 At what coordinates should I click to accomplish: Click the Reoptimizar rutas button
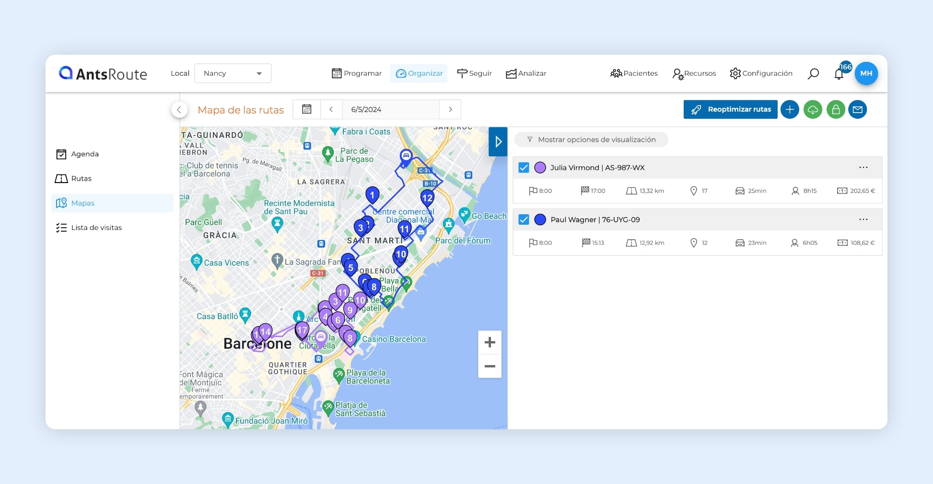[x=730, y=109]
